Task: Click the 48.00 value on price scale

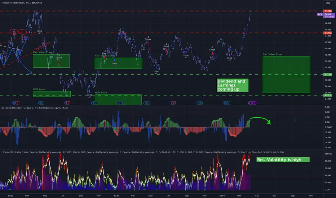Action: pos(328,23)
